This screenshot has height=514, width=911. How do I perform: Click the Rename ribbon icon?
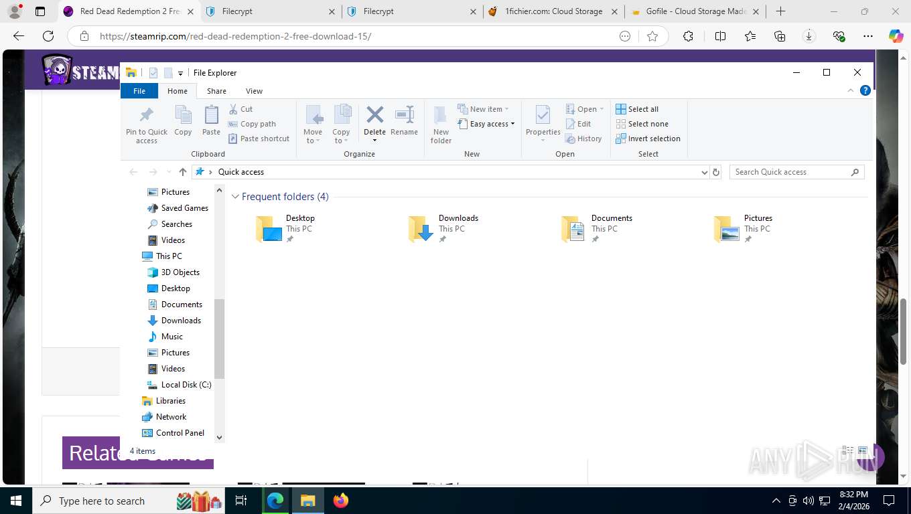pos(404,120)
